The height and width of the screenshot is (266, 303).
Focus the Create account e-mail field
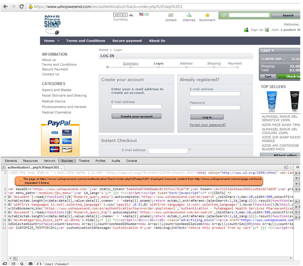[x=136, y=107]
